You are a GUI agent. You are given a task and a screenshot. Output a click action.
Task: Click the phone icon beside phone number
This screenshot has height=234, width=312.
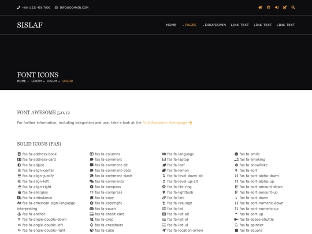pos(18,8)
